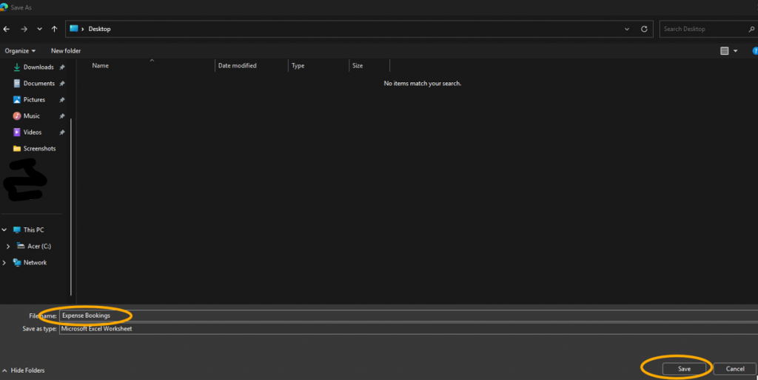The image size is (758, 380).
Task: Click the pin icon beside Videos
Action: click(62, 132)
